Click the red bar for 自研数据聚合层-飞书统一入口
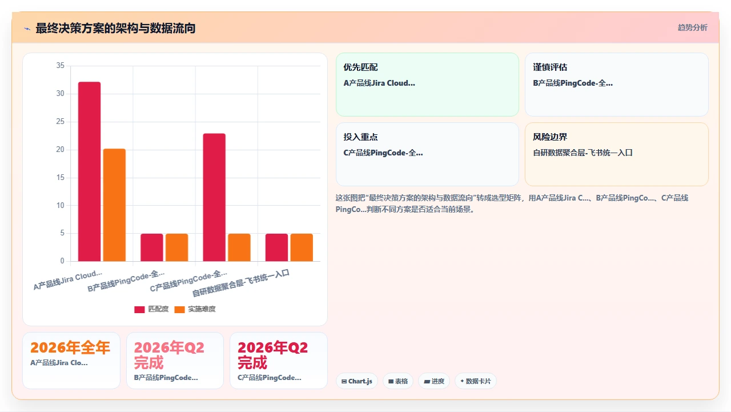 [x=276, y=247]
